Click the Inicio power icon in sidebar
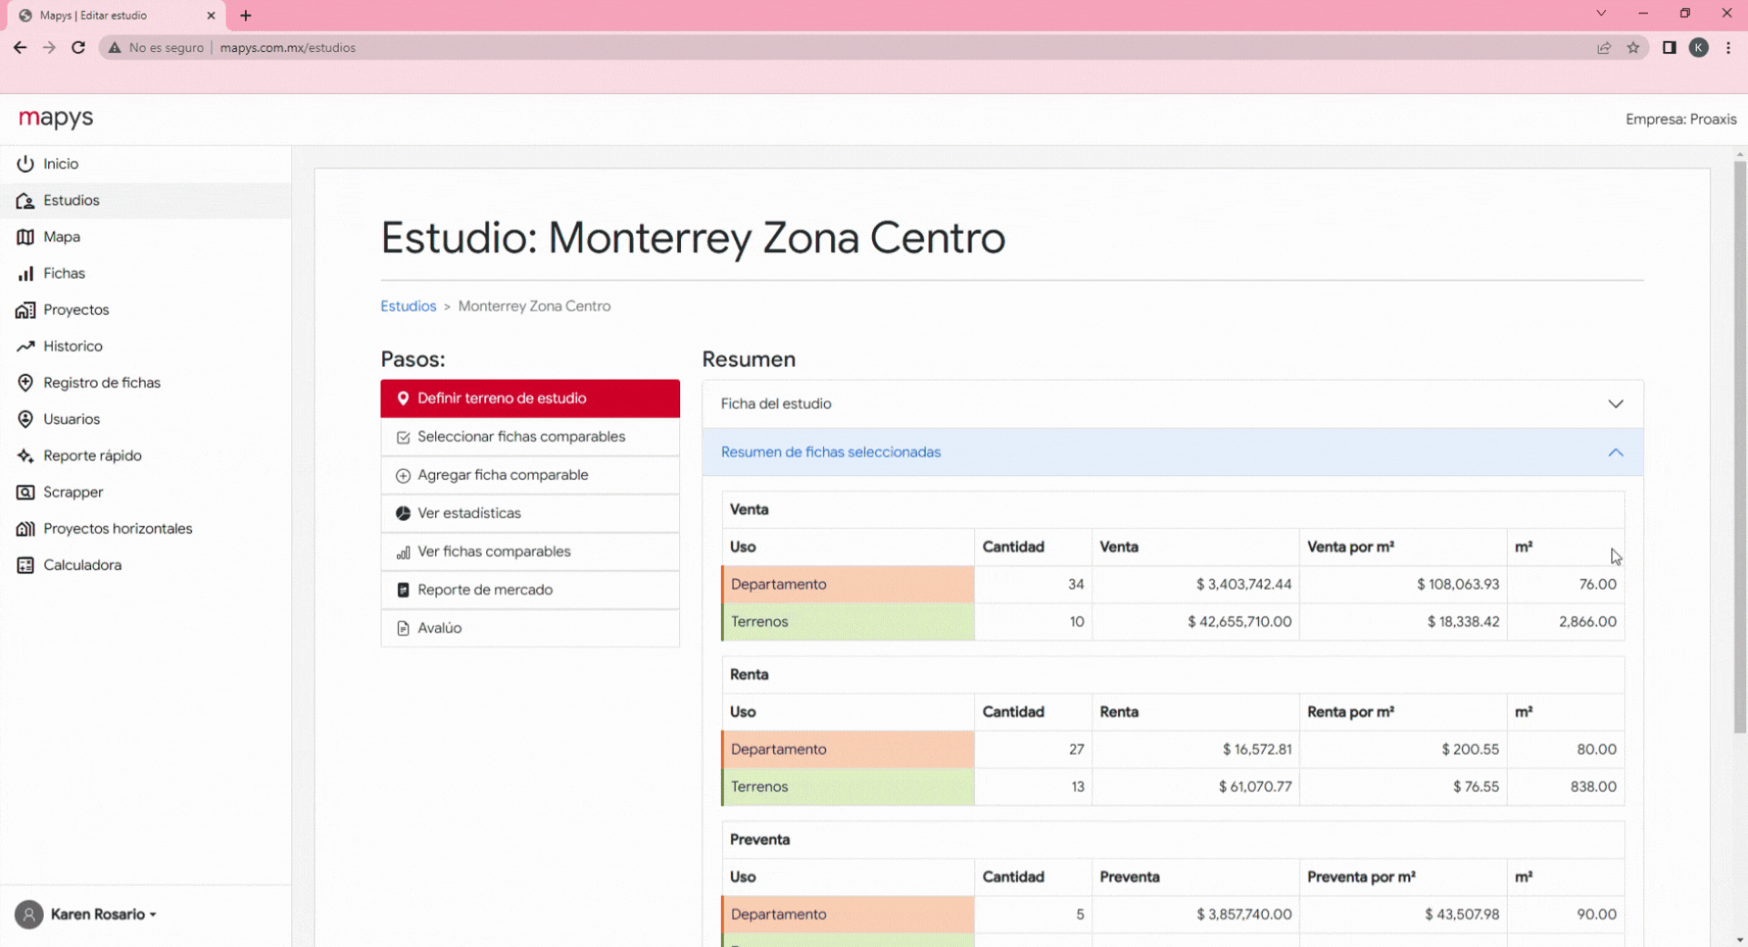Viewport: 1748px width, 947px height. click(25, 164)
